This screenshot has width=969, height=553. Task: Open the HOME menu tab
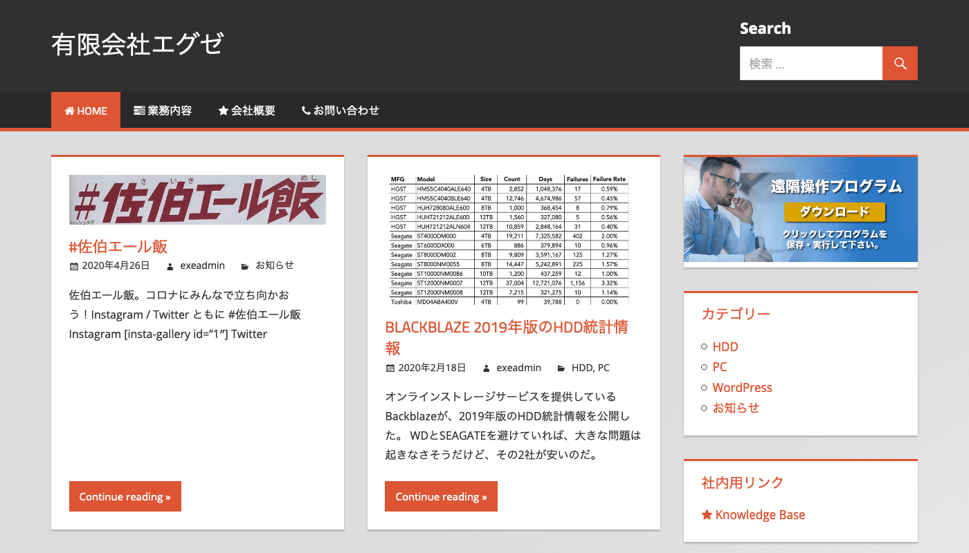[86, 111]
